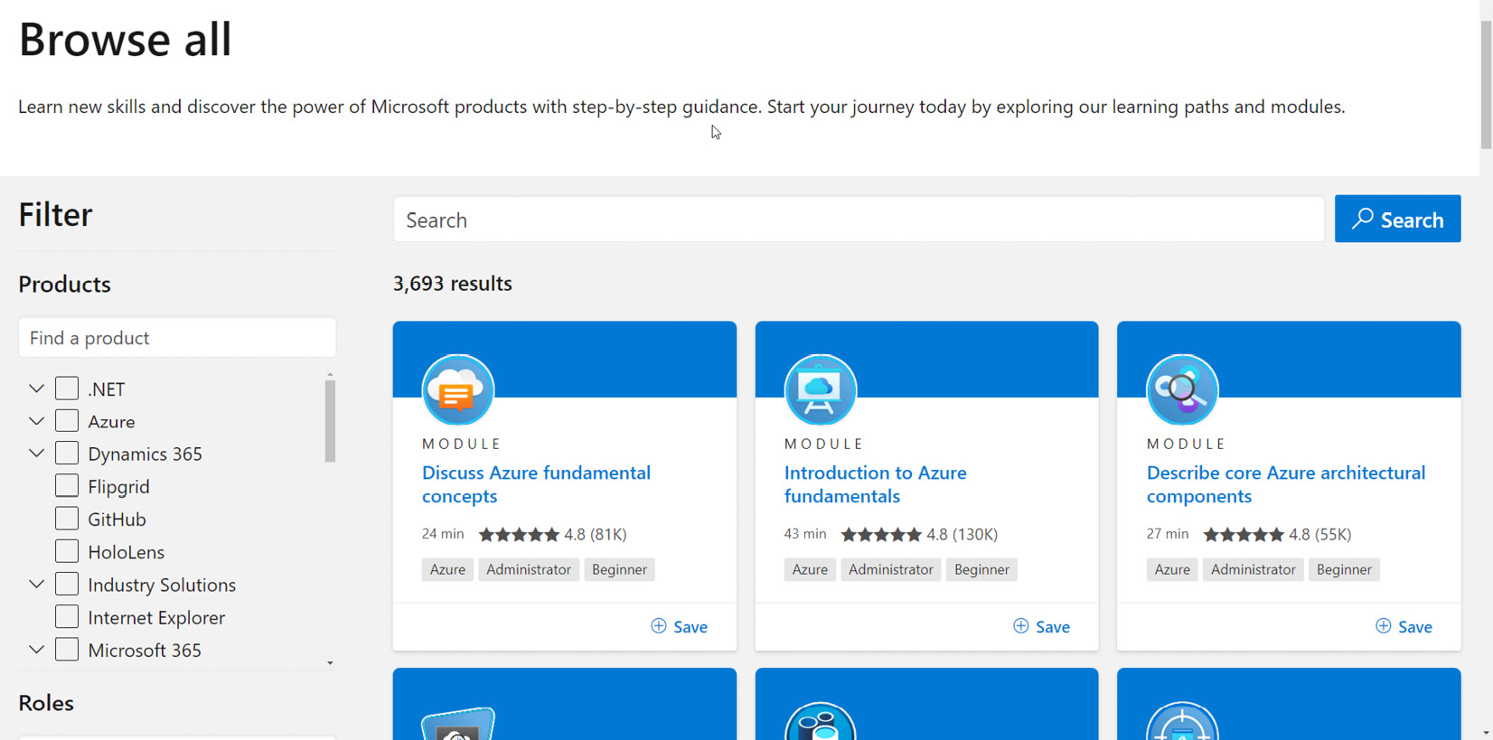Save the Discuss Azure fundamental concepts module

(x=680, y=626)
